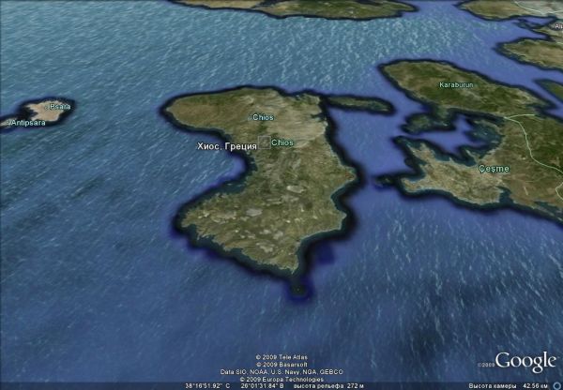Click the Хиос, Греция island label
The image size is (563, 390).
point(227,147)
